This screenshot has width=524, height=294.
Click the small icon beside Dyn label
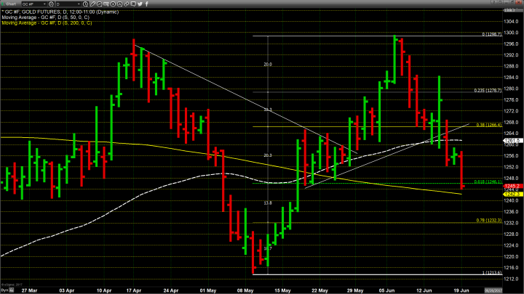12,290
